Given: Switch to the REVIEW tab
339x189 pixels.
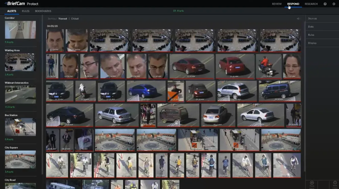Looking at the screenshot, I should pos(277,4).
